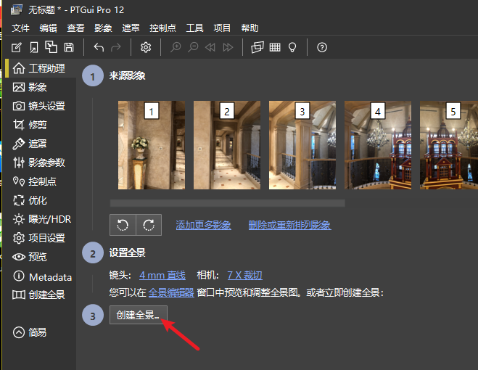The width and height of the screenshot is (478, 370).
Task: Open the Control Point Table grid icon
Action: click(x=275, y=47)
